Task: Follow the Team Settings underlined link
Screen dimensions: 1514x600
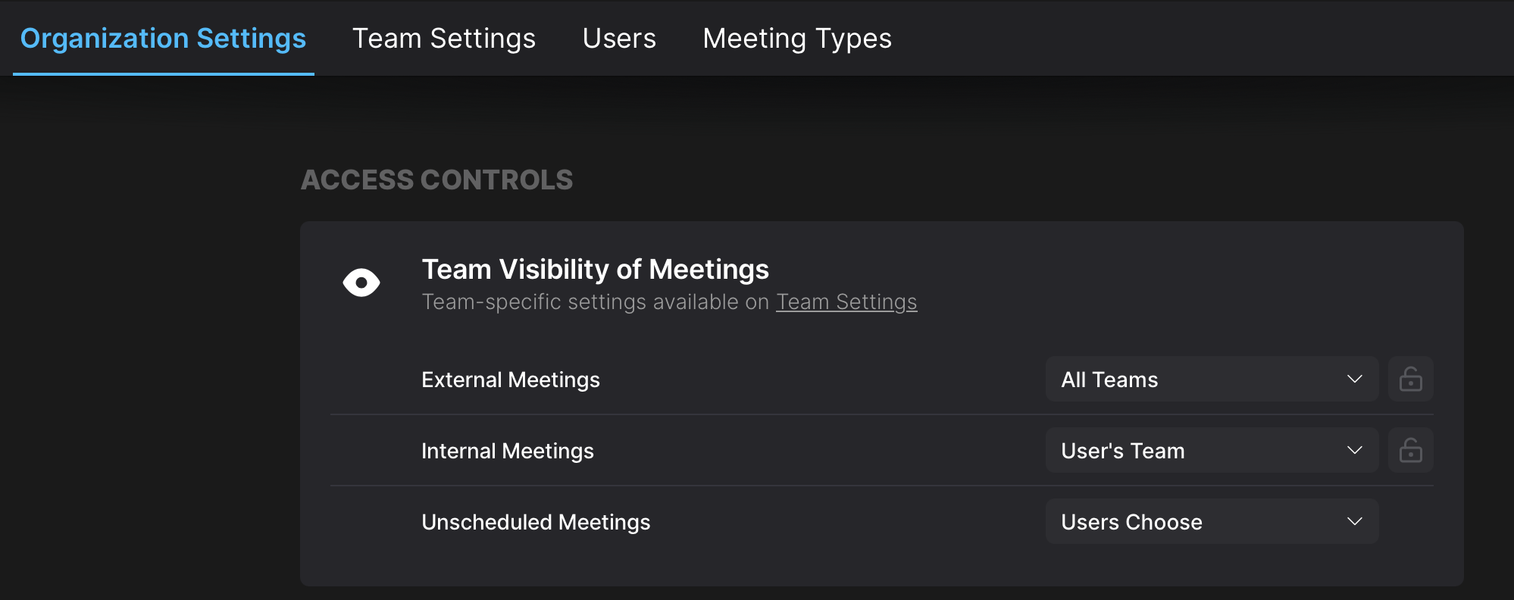Action: (846, 302)
